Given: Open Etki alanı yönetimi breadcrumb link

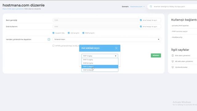Looking at the screenshot, I should pyautogui.click(x=16, y=9).
